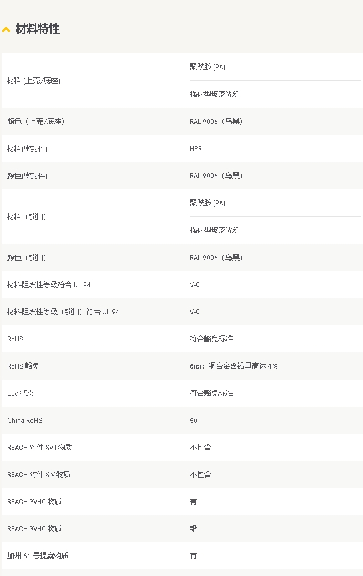Select the 颜色(密封件) row label

pos(27,176)
